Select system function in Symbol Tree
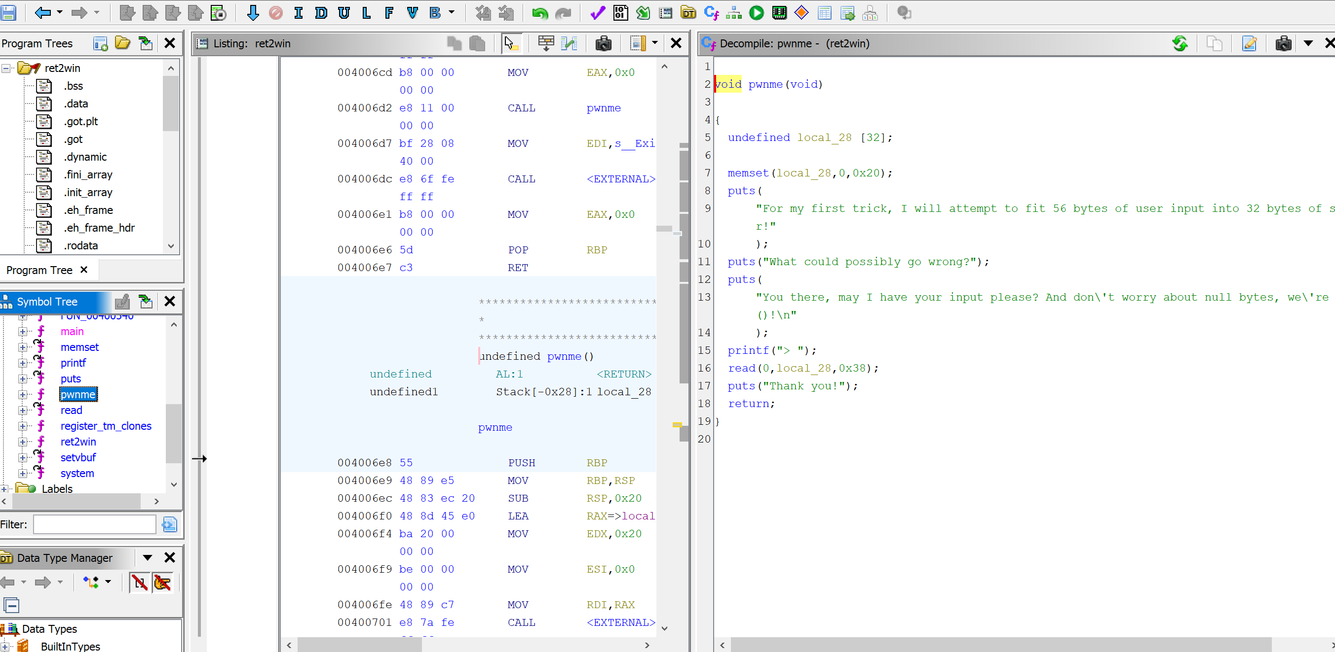This screenshot has width=1335, height=652. tap(77, 474)
